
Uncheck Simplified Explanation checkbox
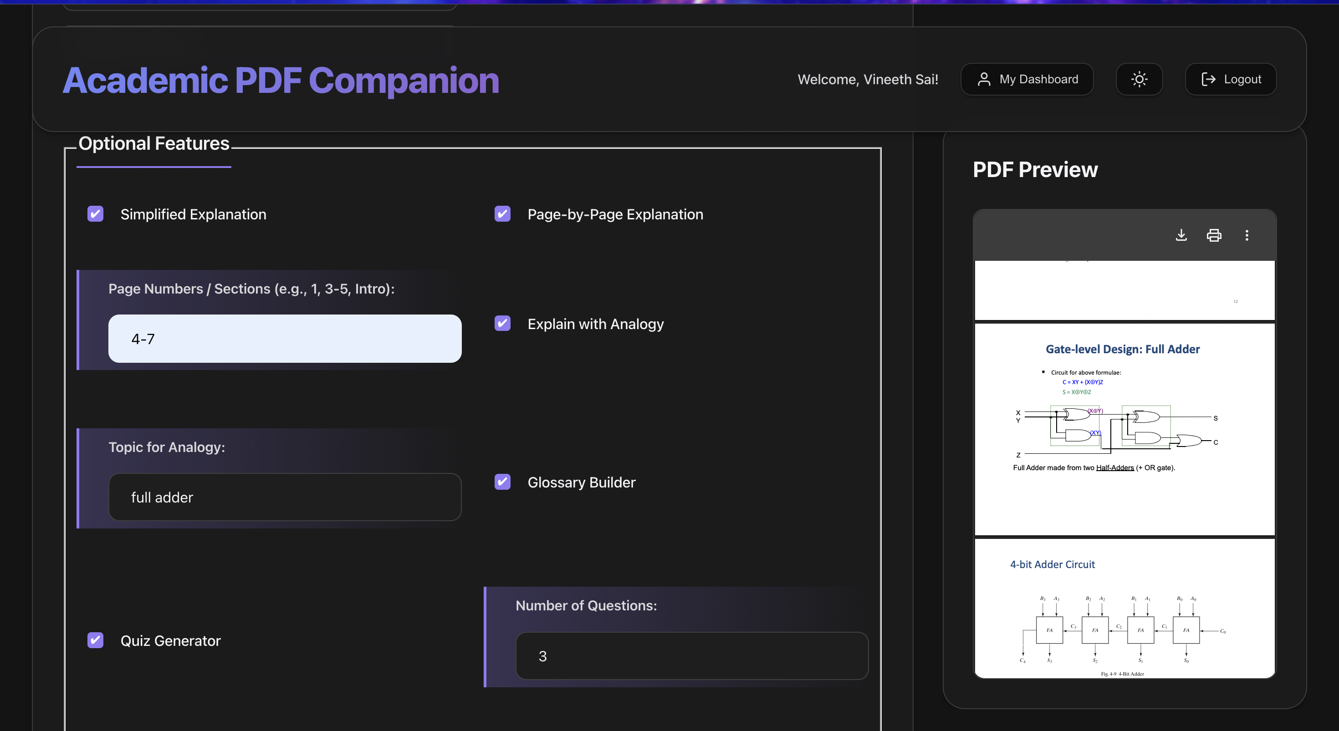[95, 214]
